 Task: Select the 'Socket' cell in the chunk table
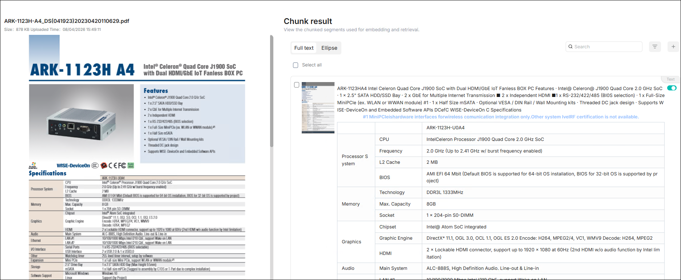tap(399, 215)
